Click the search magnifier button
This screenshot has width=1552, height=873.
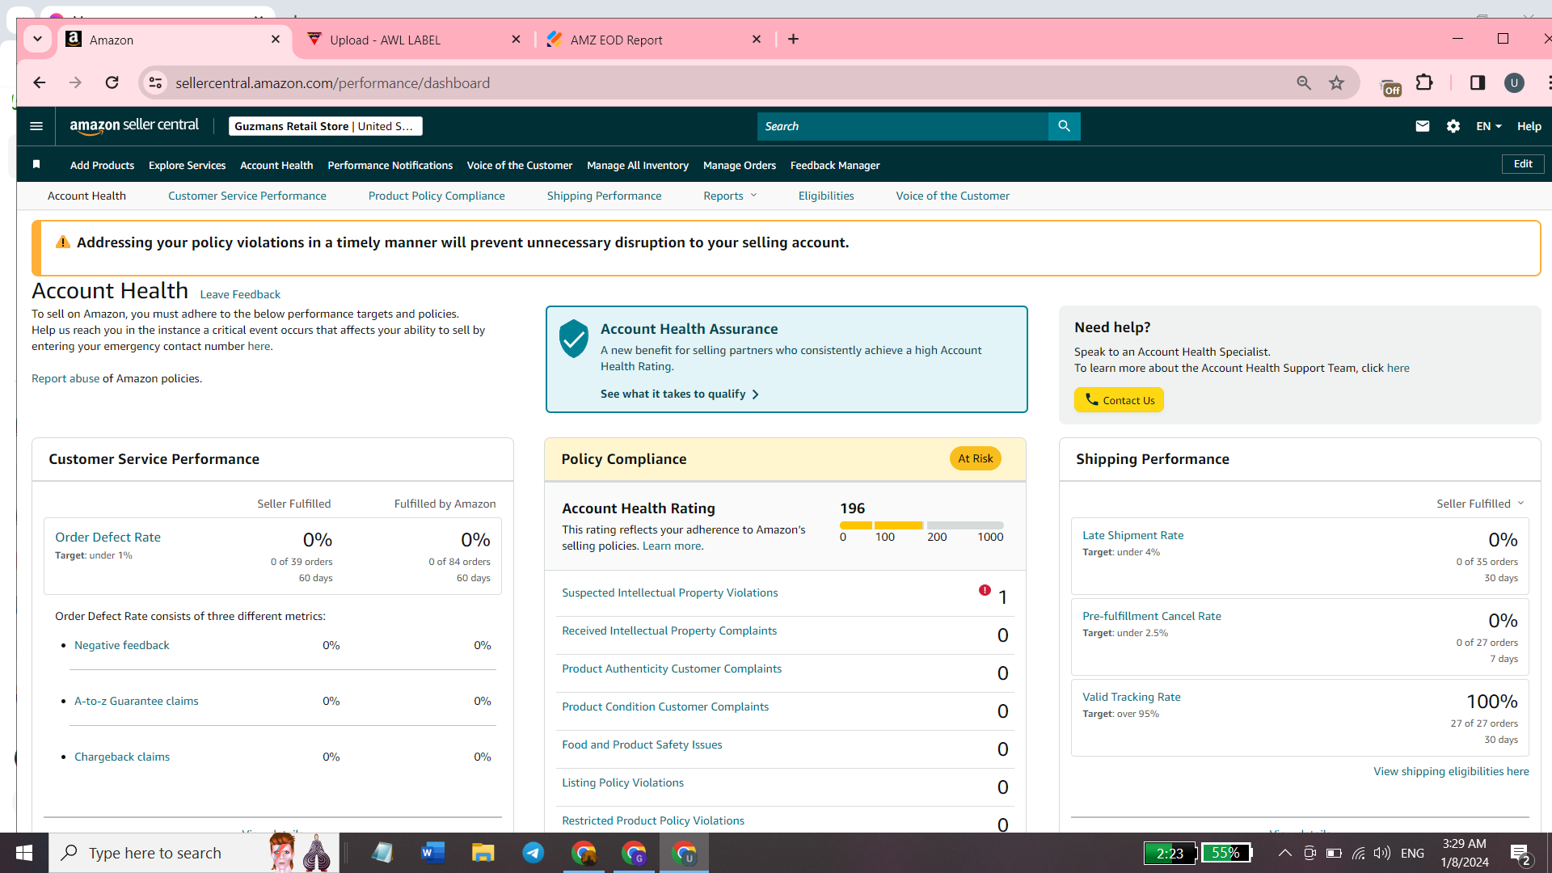pyautogui.click(x=1064, y=126)
